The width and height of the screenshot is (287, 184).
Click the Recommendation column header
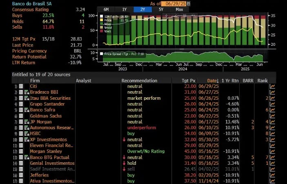(x=139, y=81)
